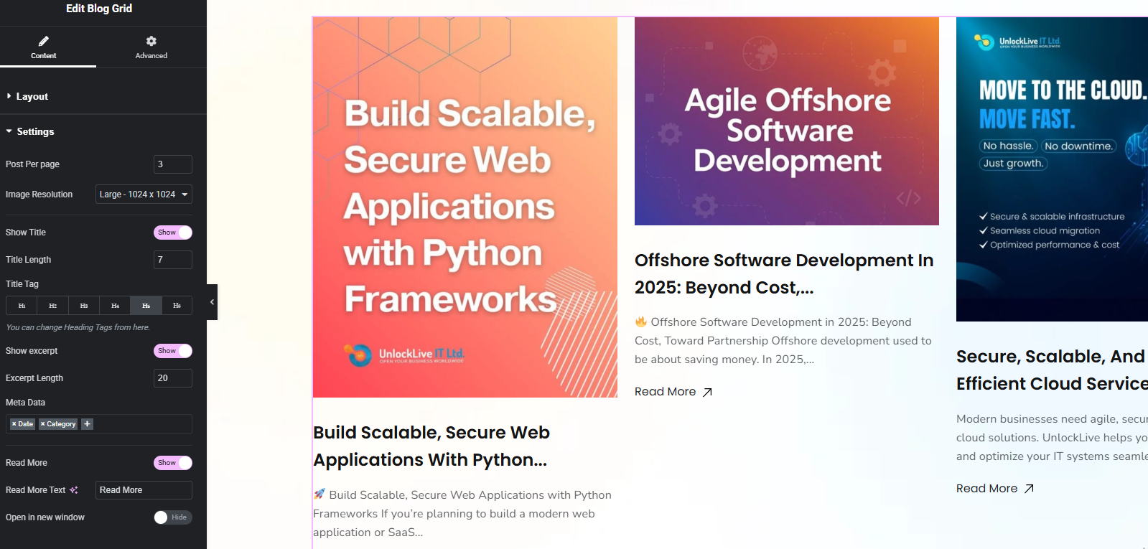
Task: Collapse the Settings section
Action: (x=34, y=131)
